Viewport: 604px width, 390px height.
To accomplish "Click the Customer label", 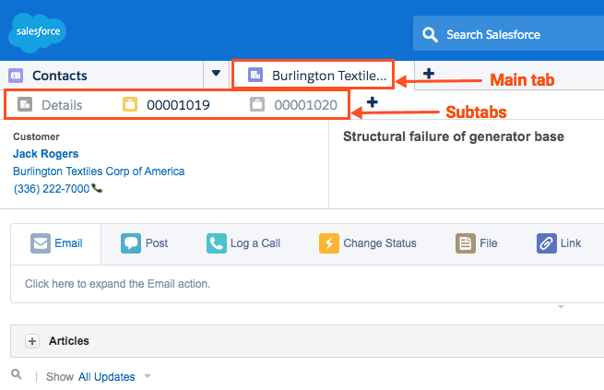I will 36,136.
